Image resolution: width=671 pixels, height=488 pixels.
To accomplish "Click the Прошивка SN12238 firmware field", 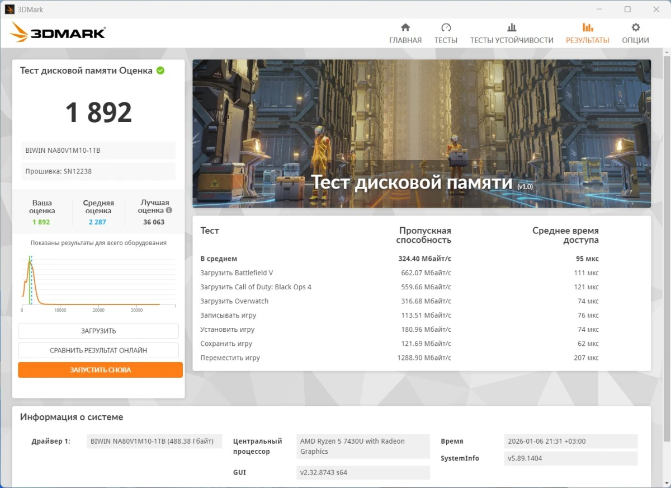I will pyautogui.click(x=98, y=171).
